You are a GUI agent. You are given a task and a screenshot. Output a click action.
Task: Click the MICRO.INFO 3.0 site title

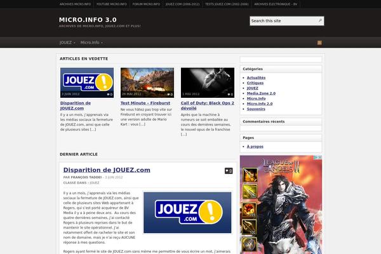click(x=88, y=20)
